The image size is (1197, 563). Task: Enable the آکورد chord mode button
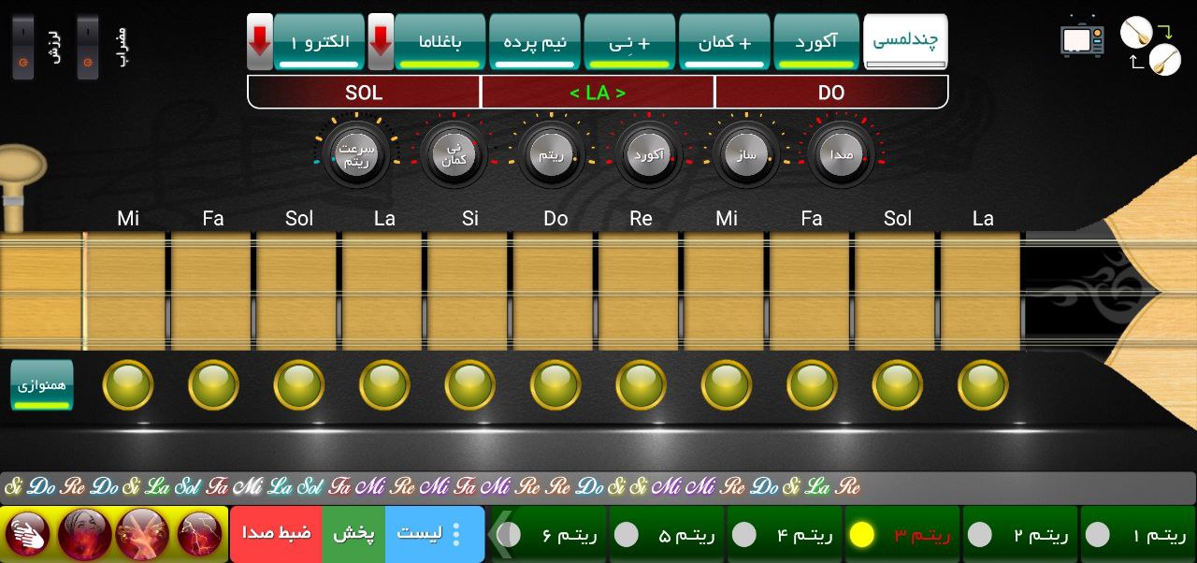816,42
